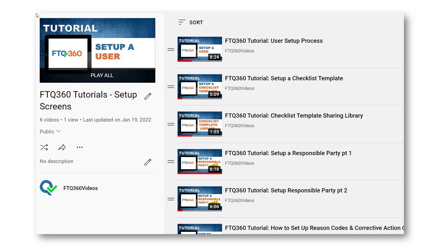443x249 pixels.
Task: Click the sort lines icon
Action: pyautogui.click(x=182, y=22)
